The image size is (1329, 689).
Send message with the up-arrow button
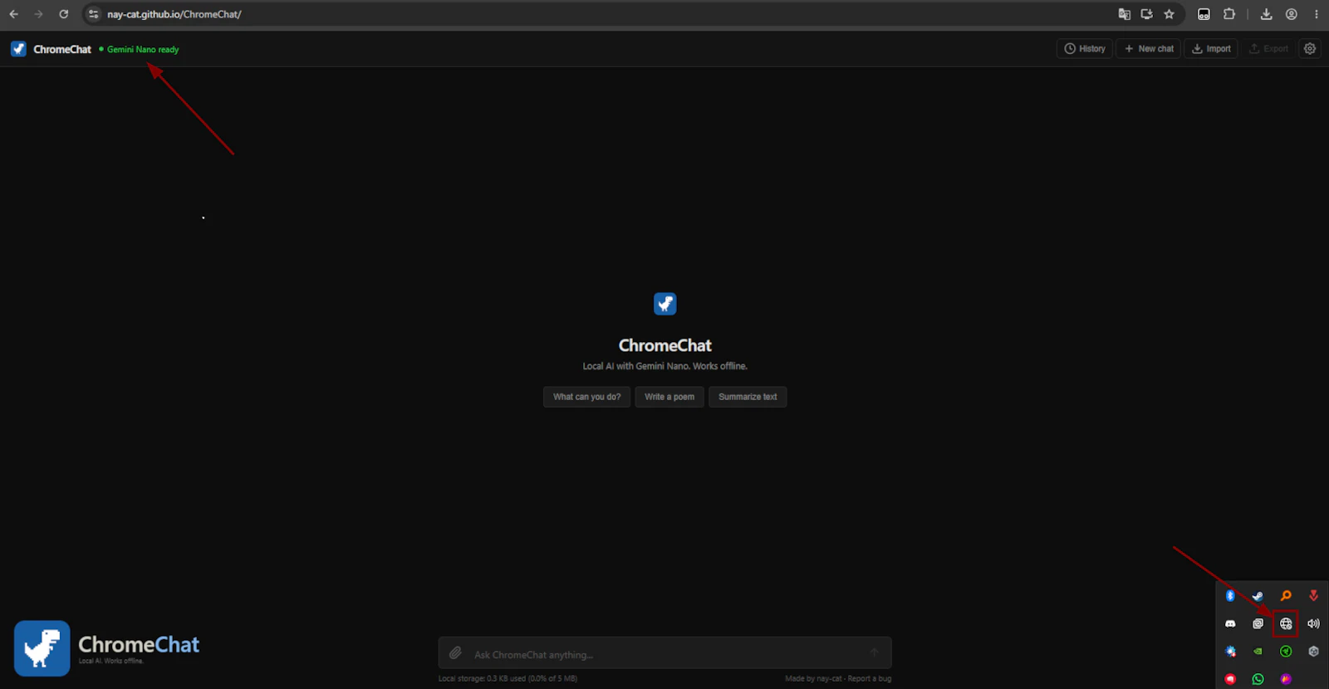coord(874,652)
